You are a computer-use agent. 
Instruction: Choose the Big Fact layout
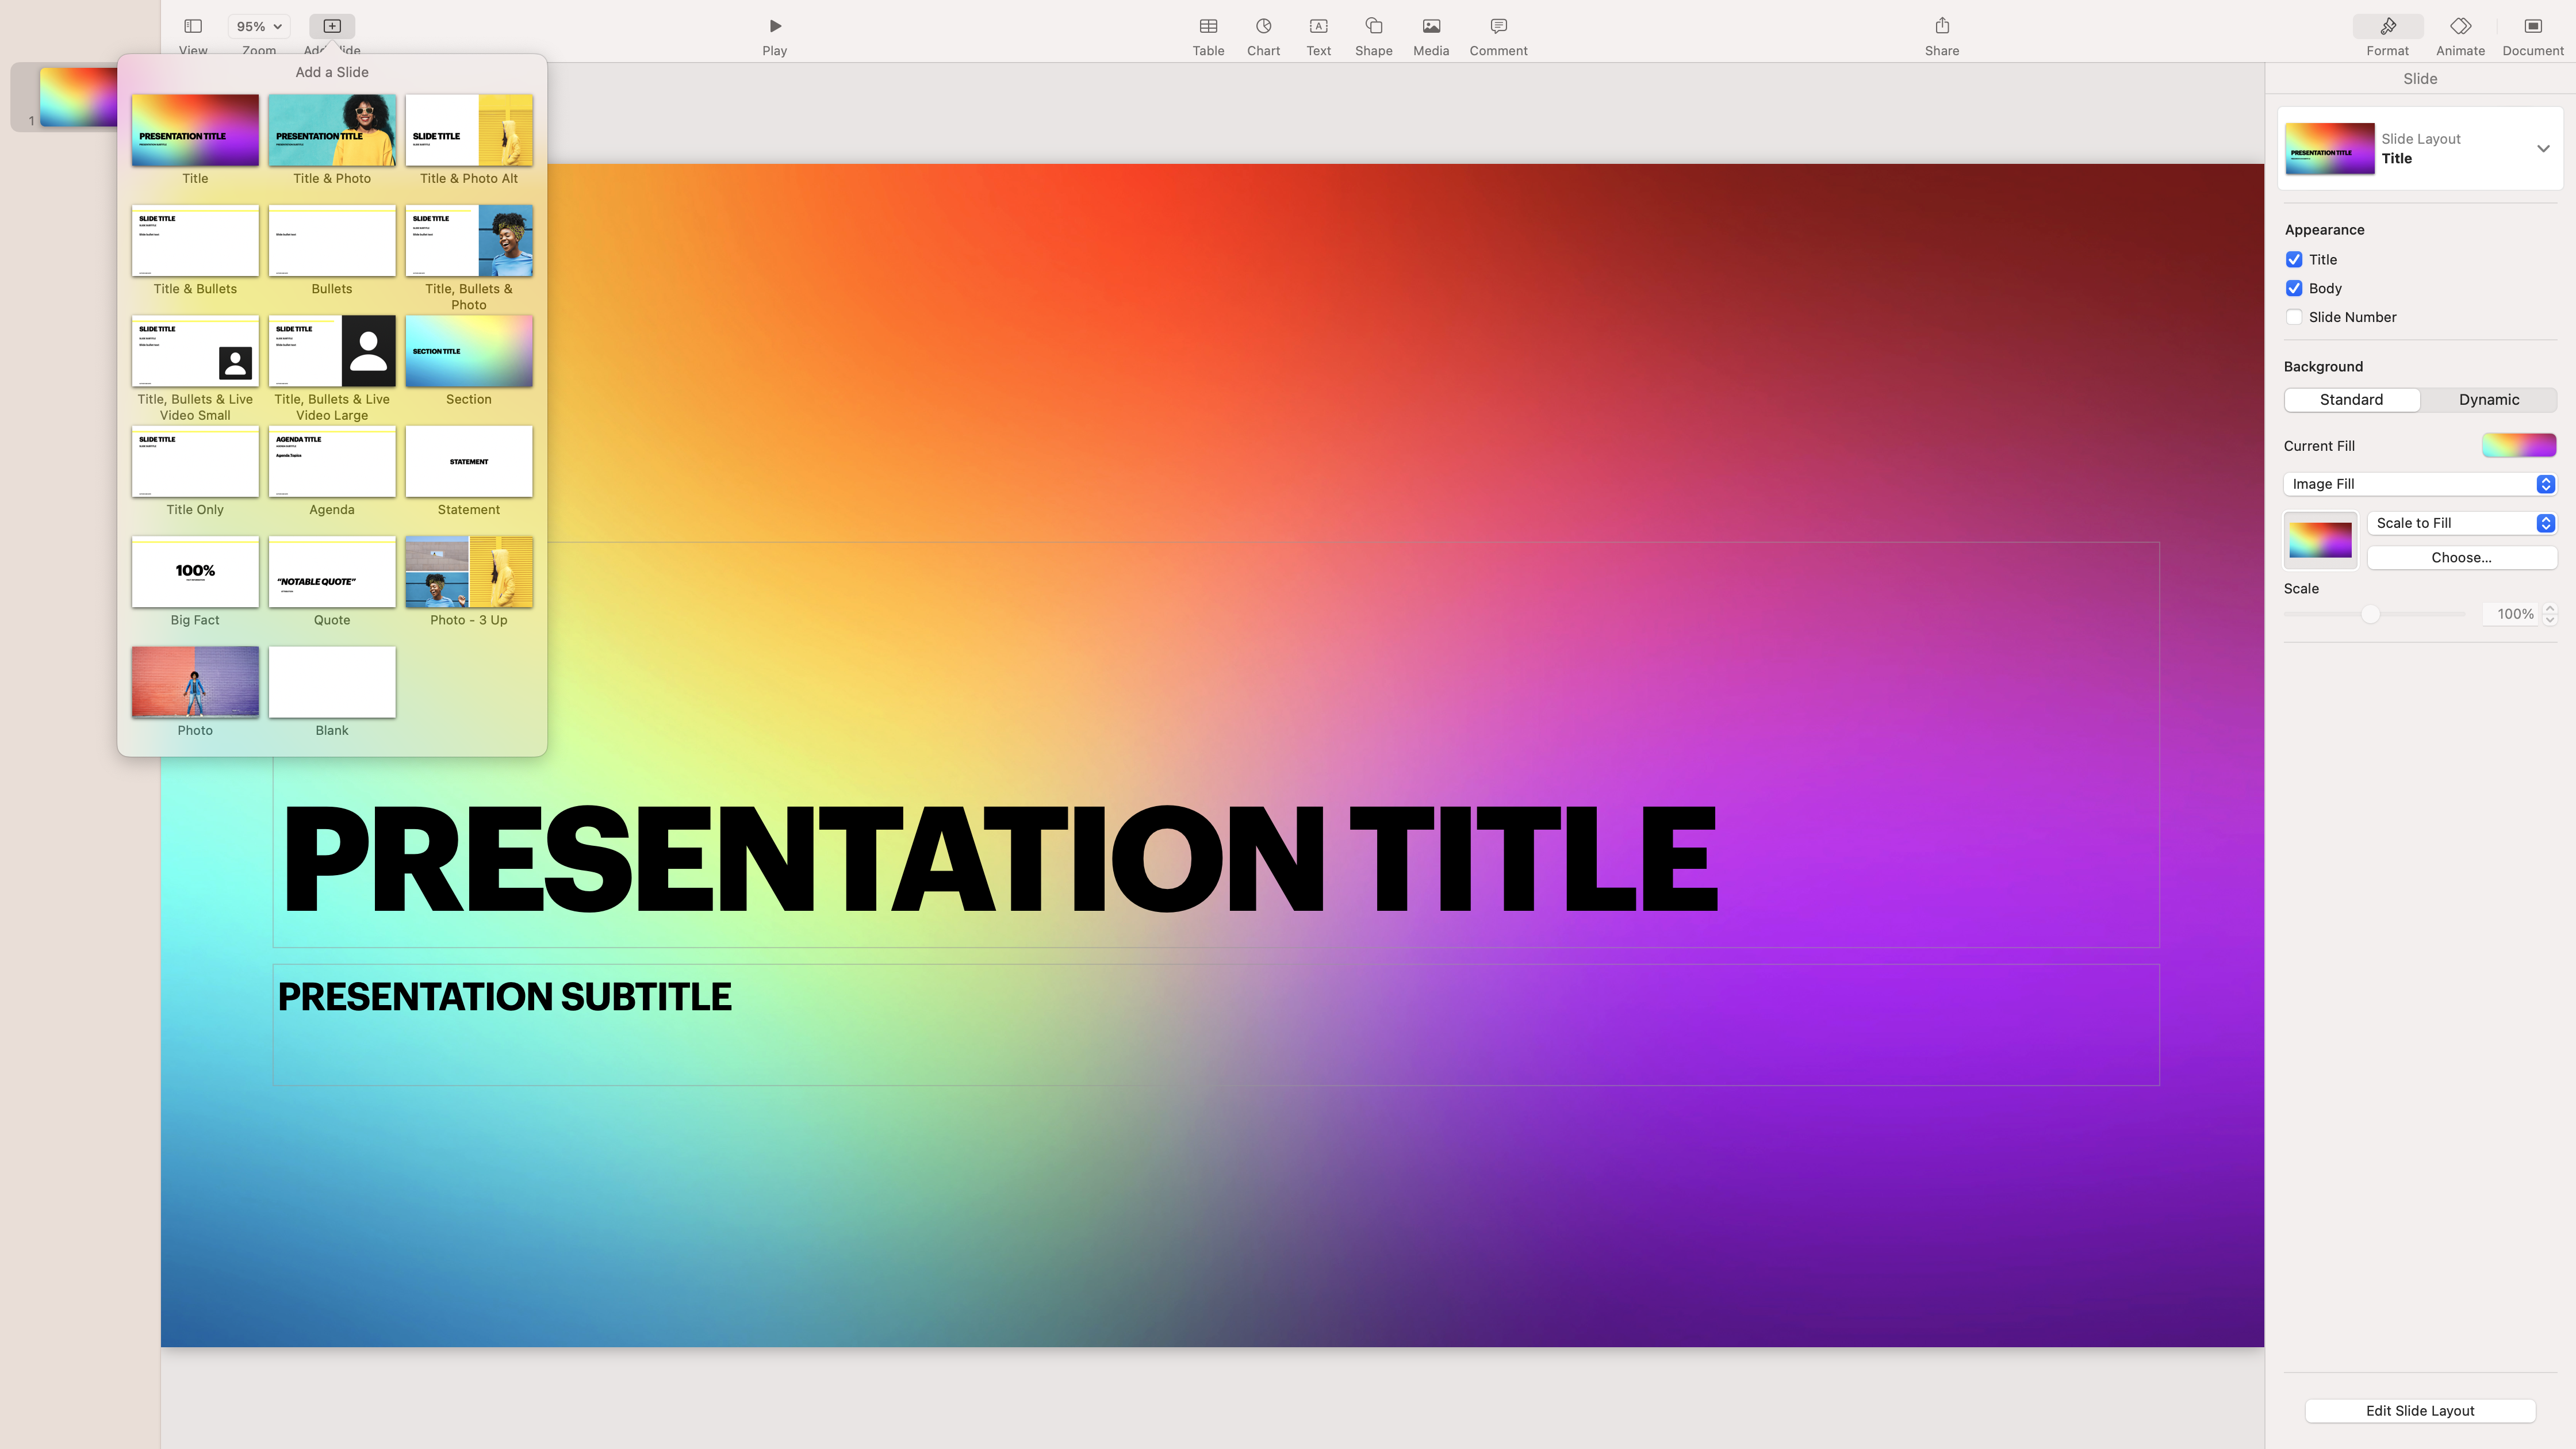195,572
